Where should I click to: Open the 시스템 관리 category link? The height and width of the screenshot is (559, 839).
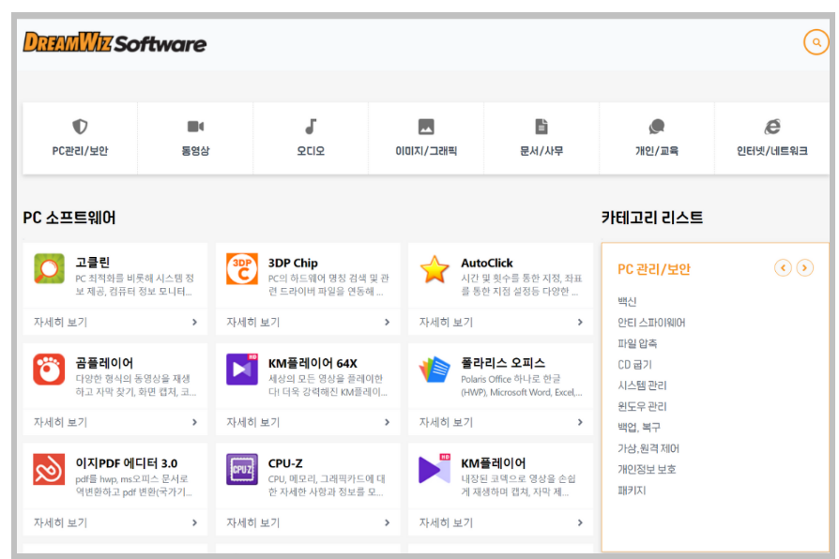coord(642,385)
